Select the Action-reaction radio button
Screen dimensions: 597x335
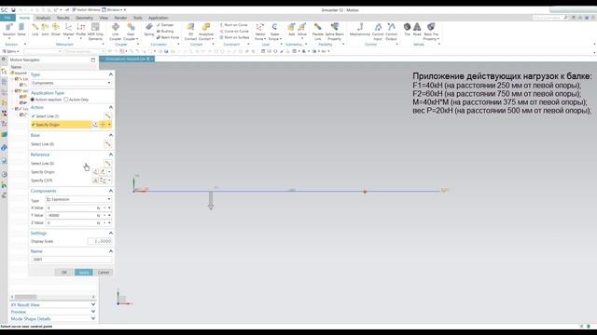(33, 100)
